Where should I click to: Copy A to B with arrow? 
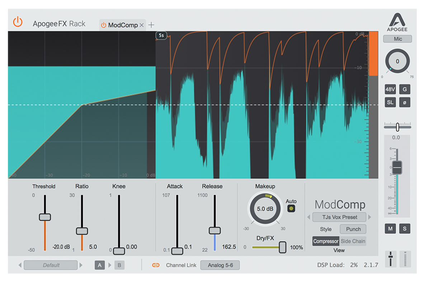point(109,265)
